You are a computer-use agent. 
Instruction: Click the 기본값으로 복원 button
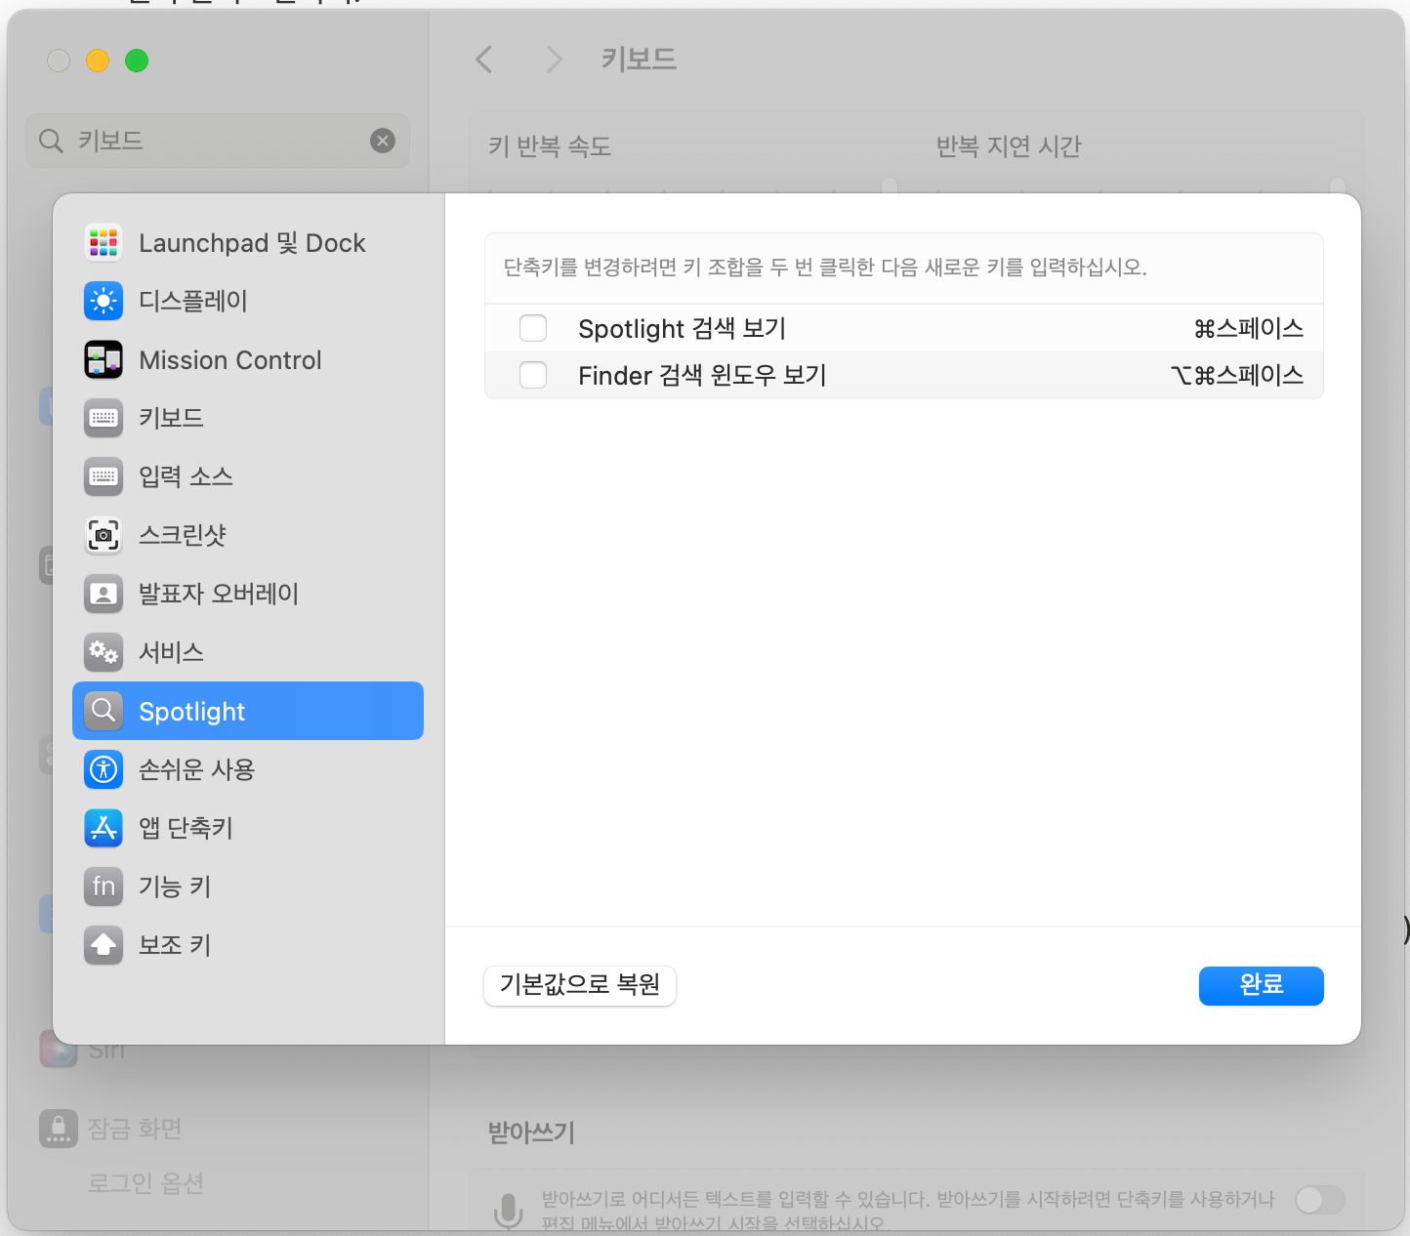coord(580,985)
